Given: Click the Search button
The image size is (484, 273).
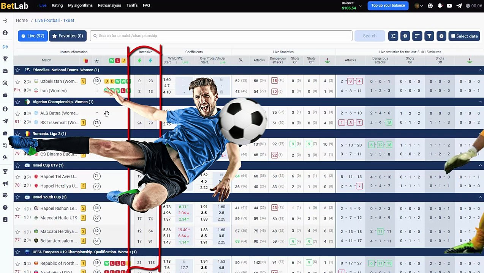Looking at the screenshot, I should pos(369,36).
